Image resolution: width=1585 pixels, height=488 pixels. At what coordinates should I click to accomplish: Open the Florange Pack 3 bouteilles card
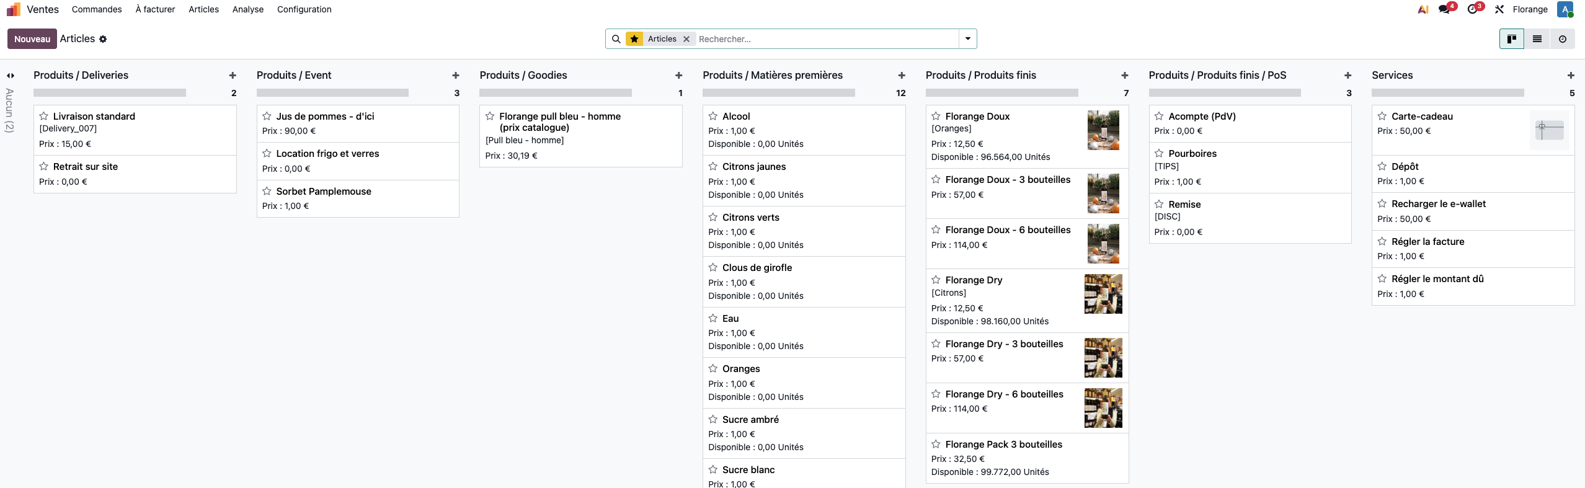1027,458
